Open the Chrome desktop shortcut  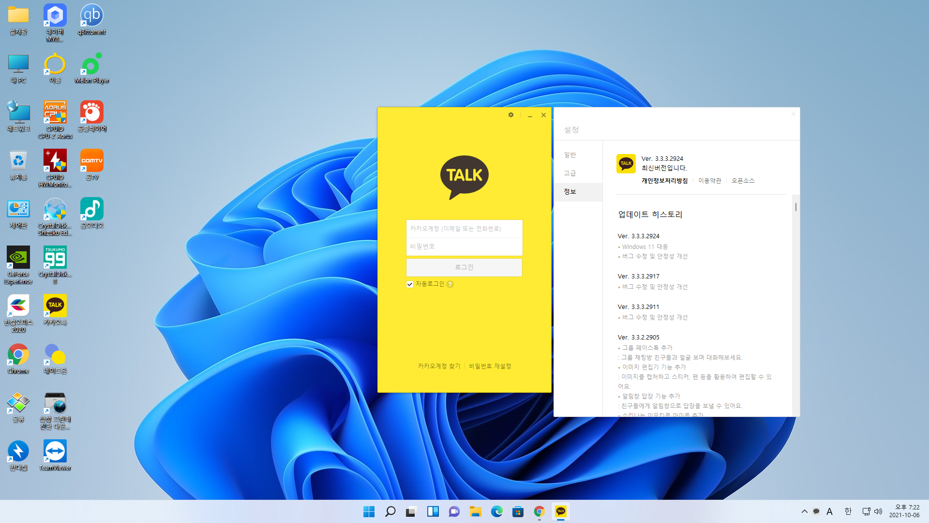(x=18, y=358)
